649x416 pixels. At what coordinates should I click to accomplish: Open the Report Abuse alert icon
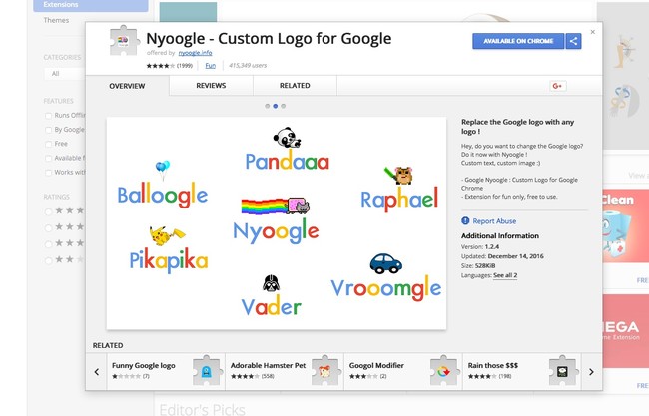click(x=465, y=220)
